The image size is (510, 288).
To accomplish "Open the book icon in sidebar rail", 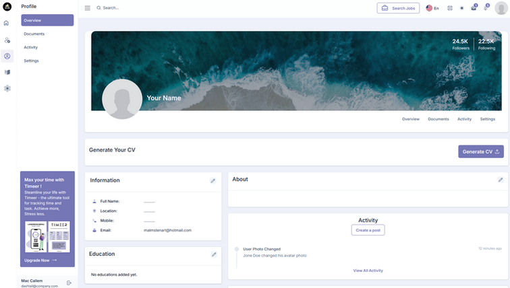I will click(x=7, y=72).
